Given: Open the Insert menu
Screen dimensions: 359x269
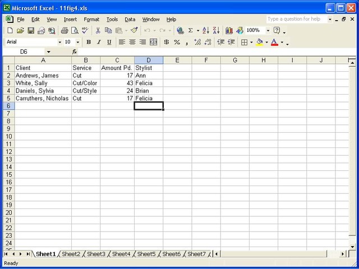Looking at the screenshot, I should pyautogui.click(x=70, y=20).
